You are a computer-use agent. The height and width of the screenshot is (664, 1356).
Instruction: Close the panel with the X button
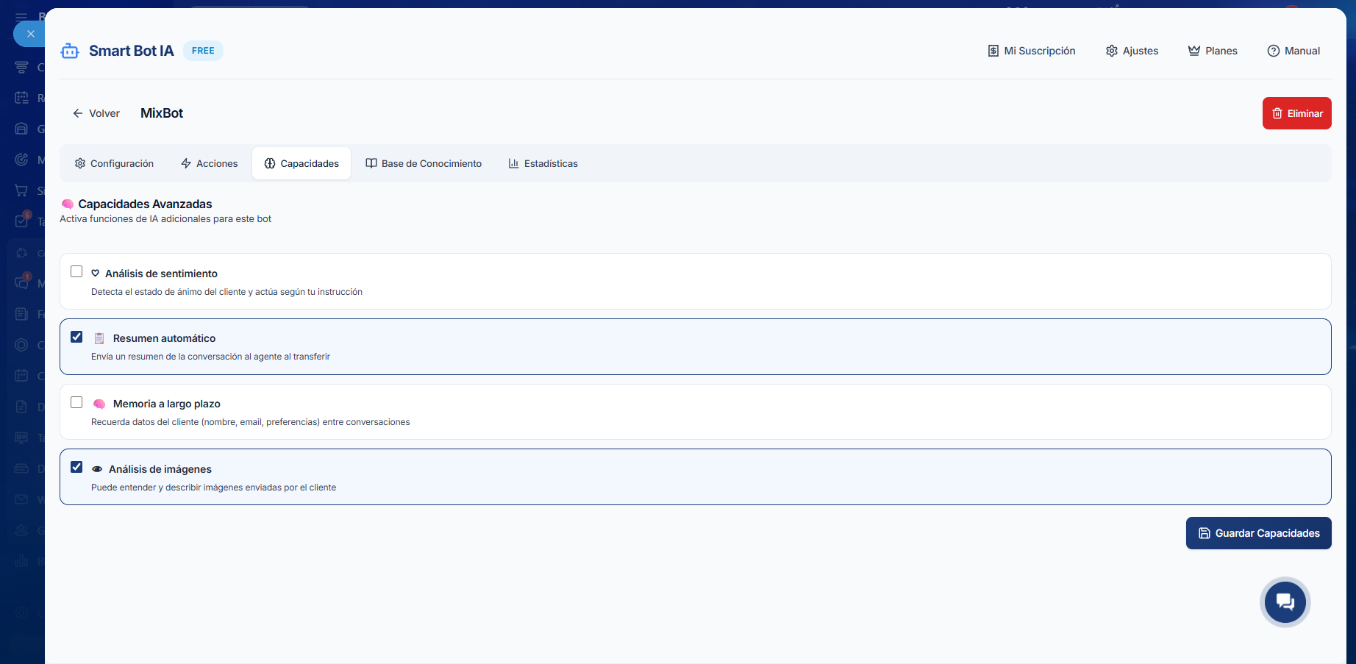[30, 34]
